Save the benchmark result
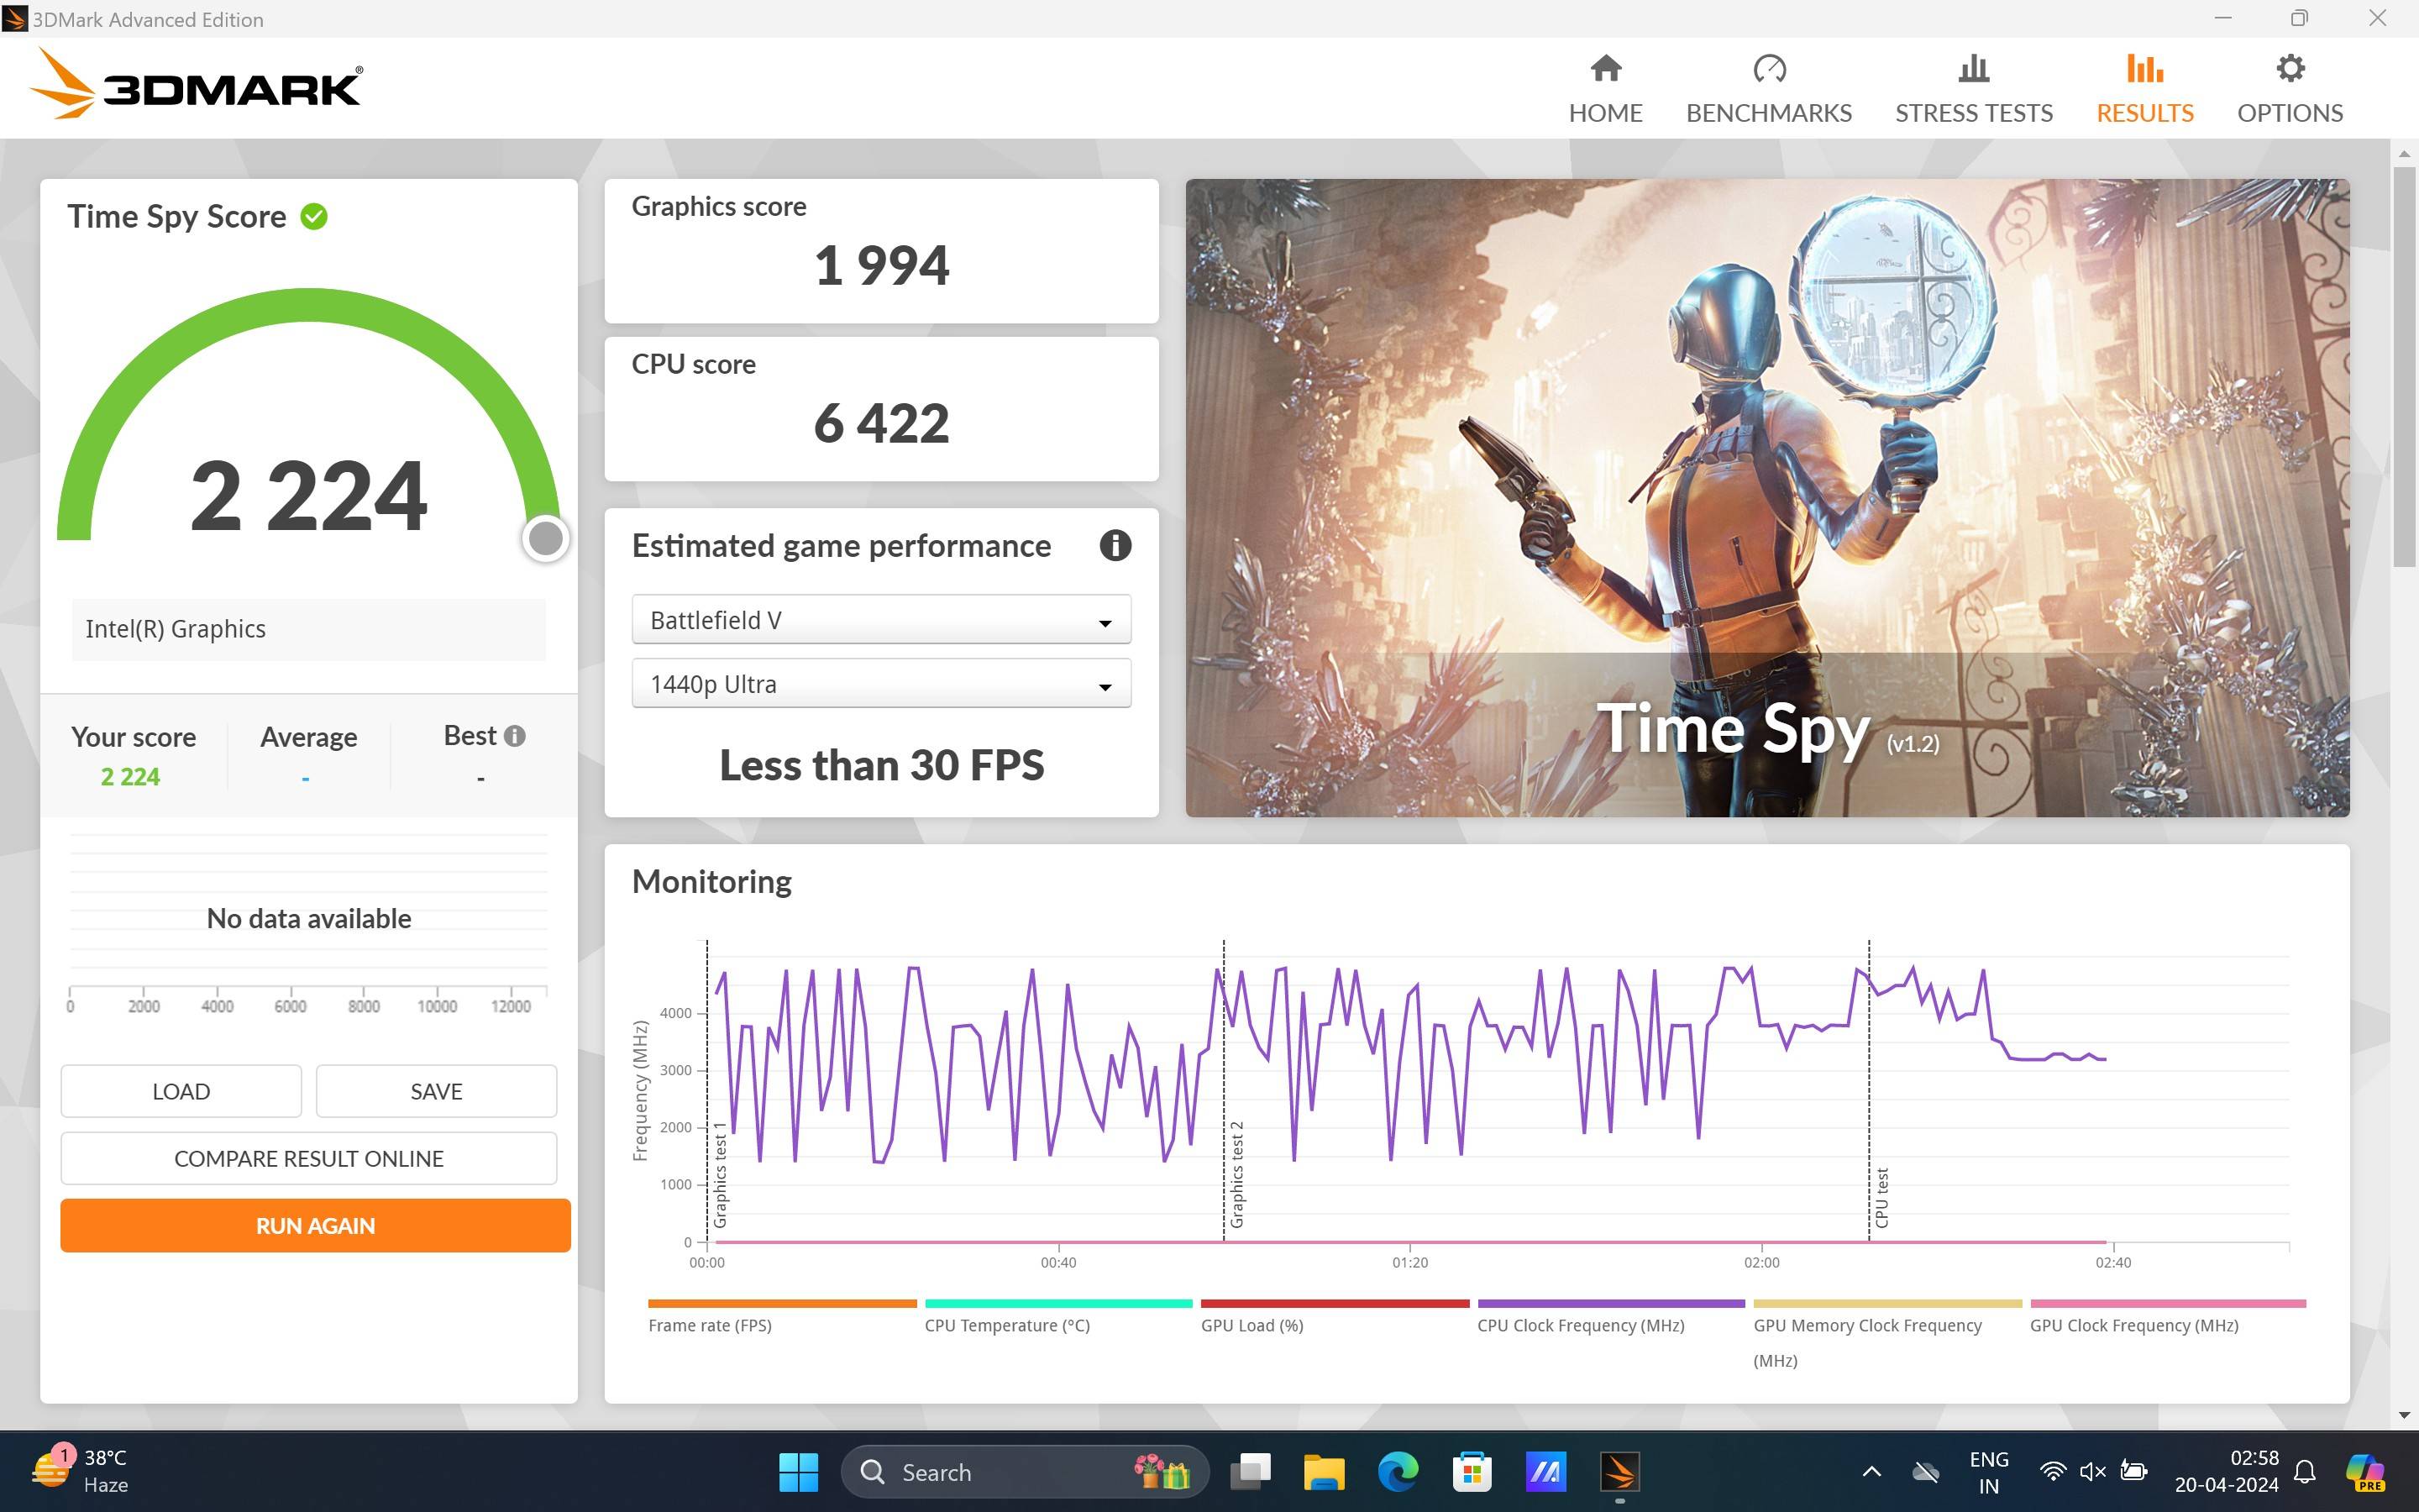This screenshot has height=1512, width=2419. (x=436, y=1091)
